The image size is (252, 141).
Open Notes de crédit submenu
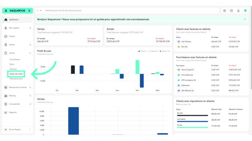pyautogui.click(x=16, y=74)
